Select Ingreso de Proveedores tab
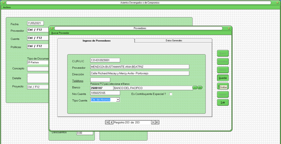 coord(96,41)
